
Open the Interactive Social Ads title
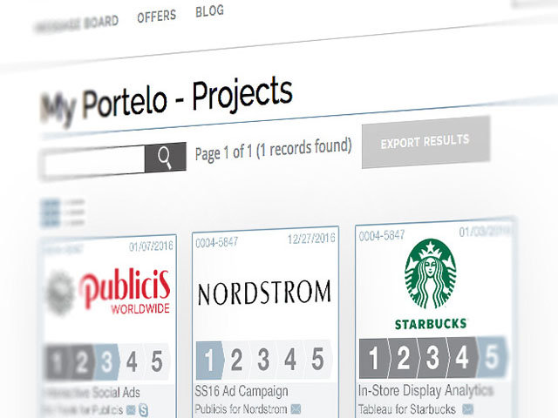[x=92, y=393]
